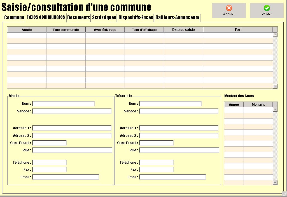The image size is (287, 197).
Task: Click scroll down arrow of the taxes table
Action: pos(275,86)
